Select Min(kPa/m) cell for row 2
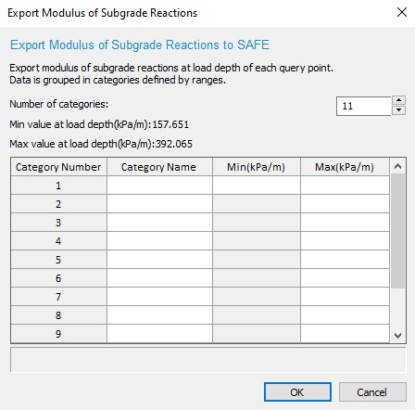Viewport: 415px width, 410px height. tap(257, 204)
